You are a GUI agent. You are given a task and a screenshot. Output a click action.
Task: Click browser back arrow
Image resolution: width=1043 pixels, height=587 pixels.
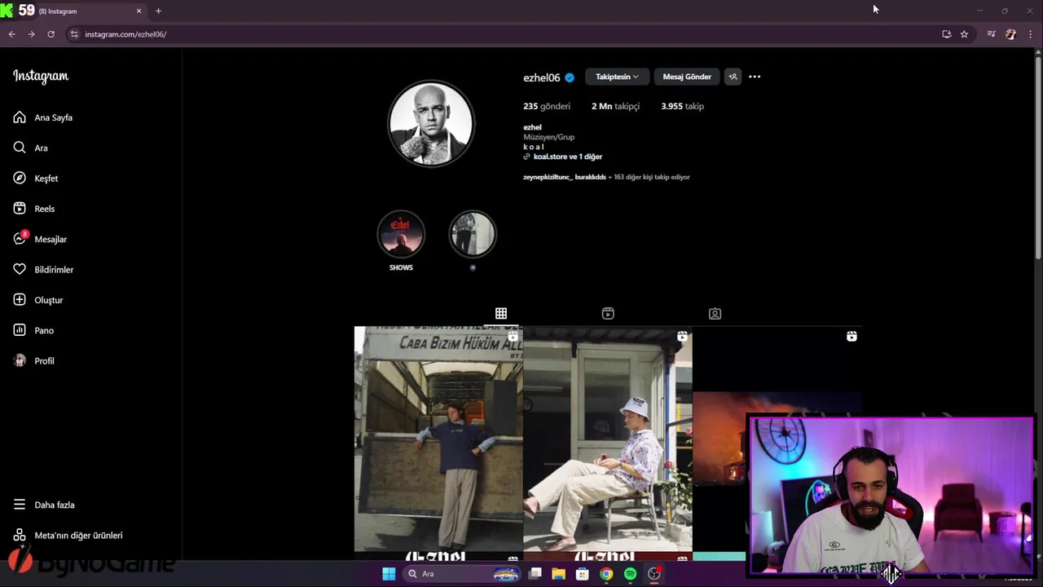coord(11,34)
